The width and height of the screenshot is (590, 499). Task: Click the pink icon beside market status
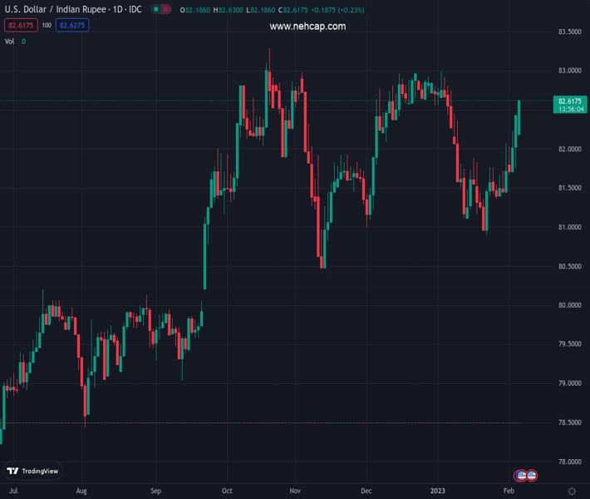point(165,10)
